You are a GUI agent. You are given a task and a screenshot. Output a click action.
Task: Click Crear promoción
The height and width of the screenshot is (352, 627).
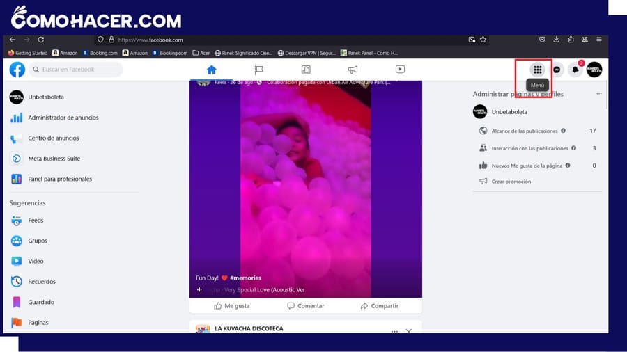[511, 181]
